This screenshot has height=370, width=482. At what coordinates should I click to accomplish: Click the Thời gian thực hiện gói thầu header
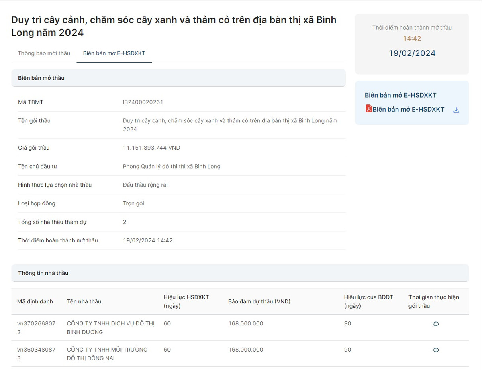(433, 301)
